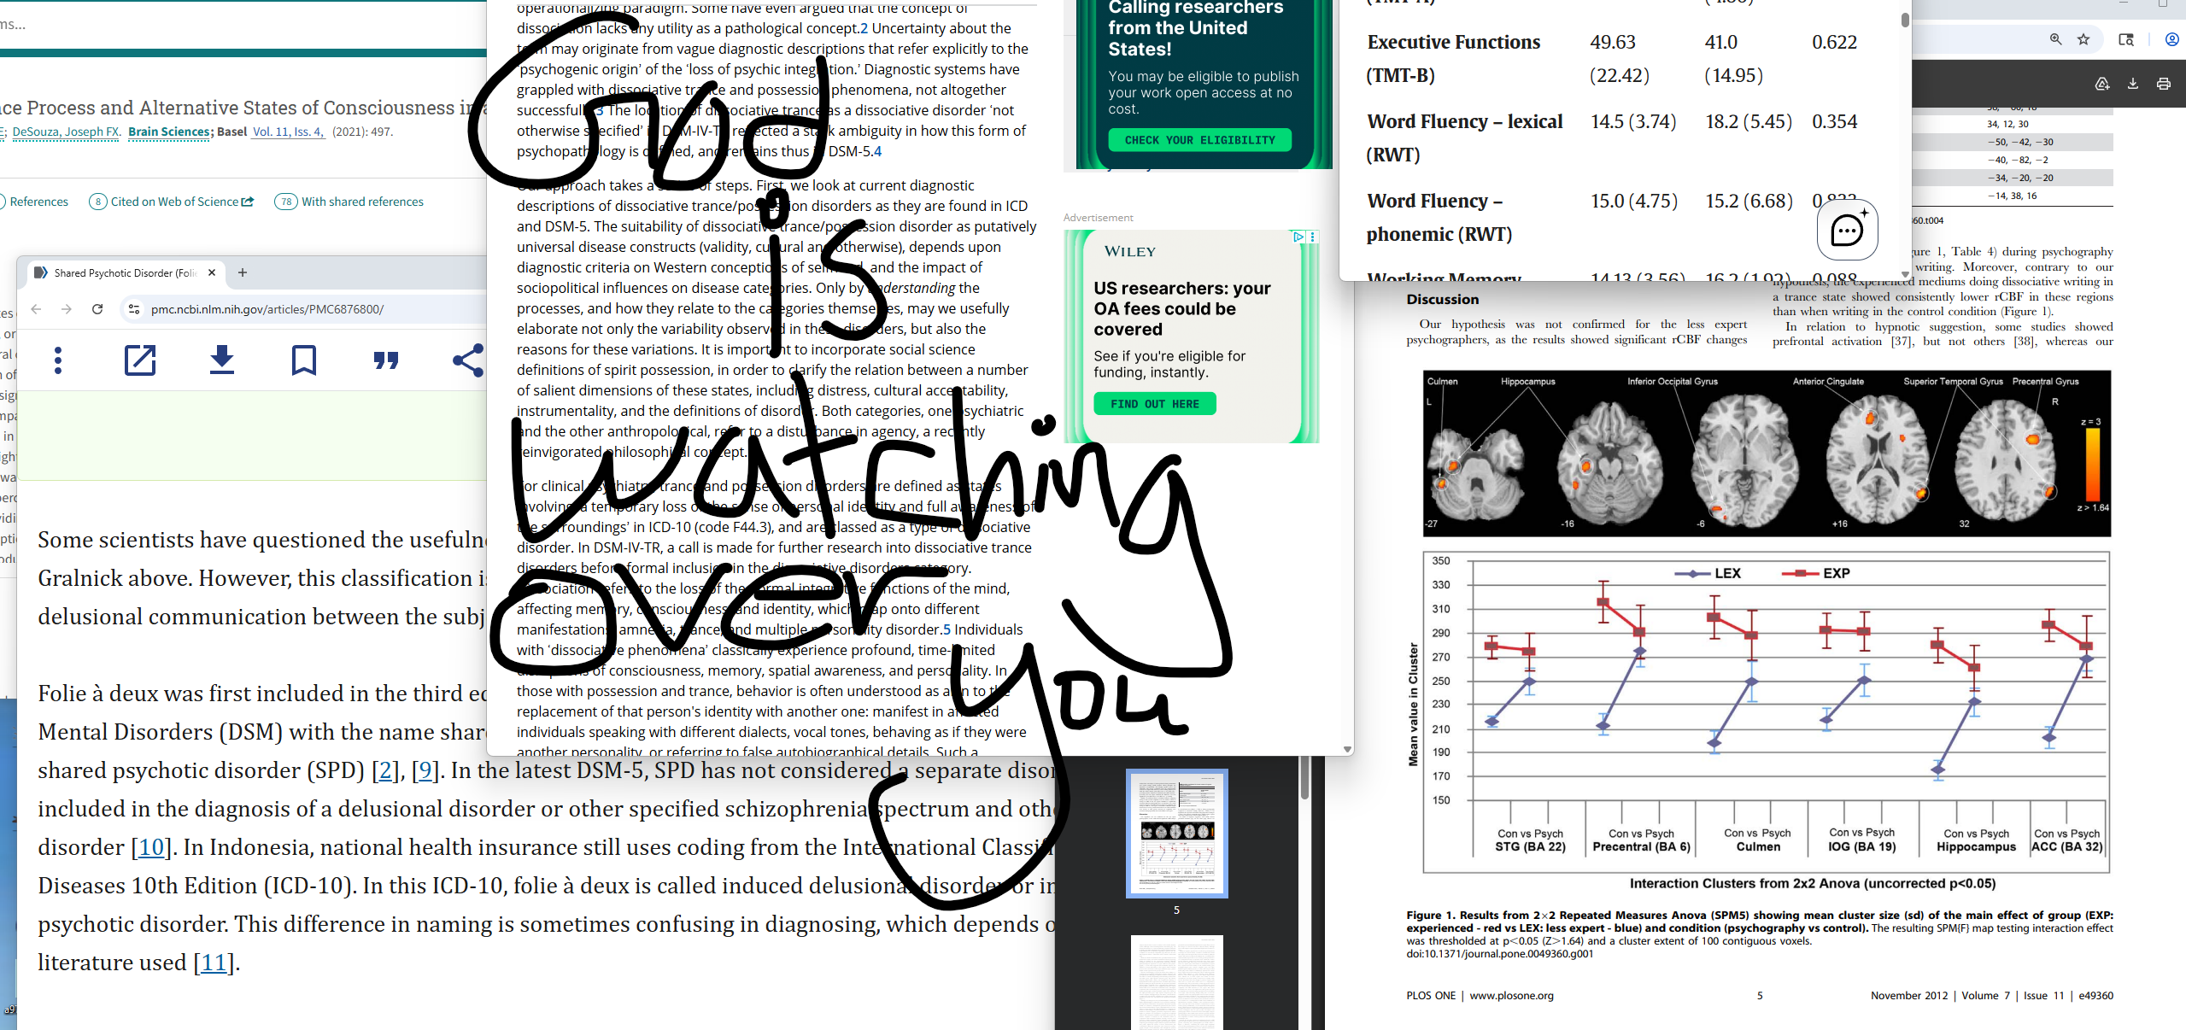Image resolution: width=2186 pixels, height=1030 pixels.
Task: Open the Chrome profile icon
Action: coord(2168,39)
